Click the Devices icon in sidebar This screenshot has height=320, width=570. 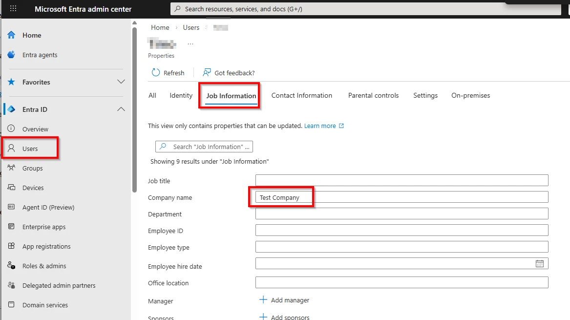(12, 188)
